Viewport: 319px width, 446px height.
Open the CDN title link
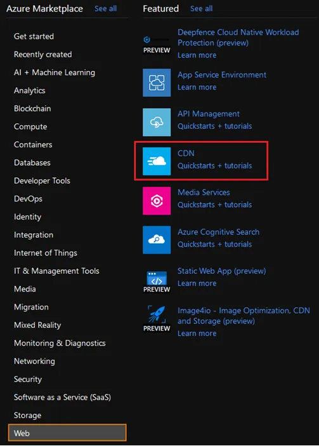[186, 153]
